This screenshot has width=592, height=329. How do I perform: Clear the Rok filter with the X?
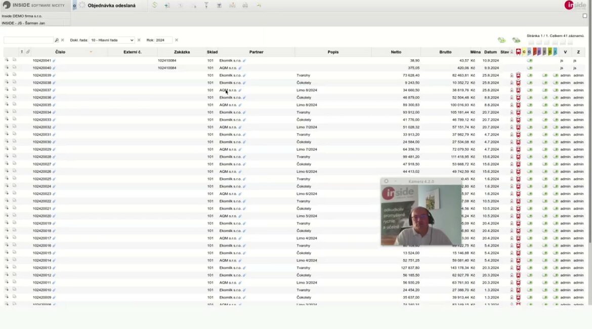coord(177,40)
